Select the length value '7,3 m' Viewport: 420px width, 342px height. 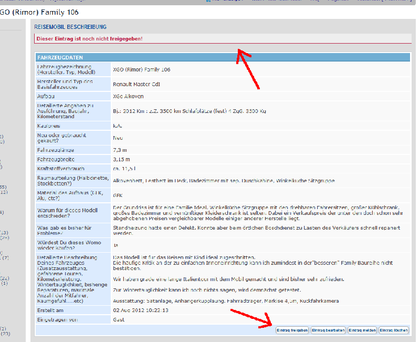click(x=120, y=150)
